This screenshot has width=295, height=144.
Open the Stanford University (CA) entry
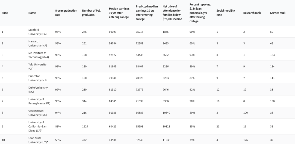point(38,32)
